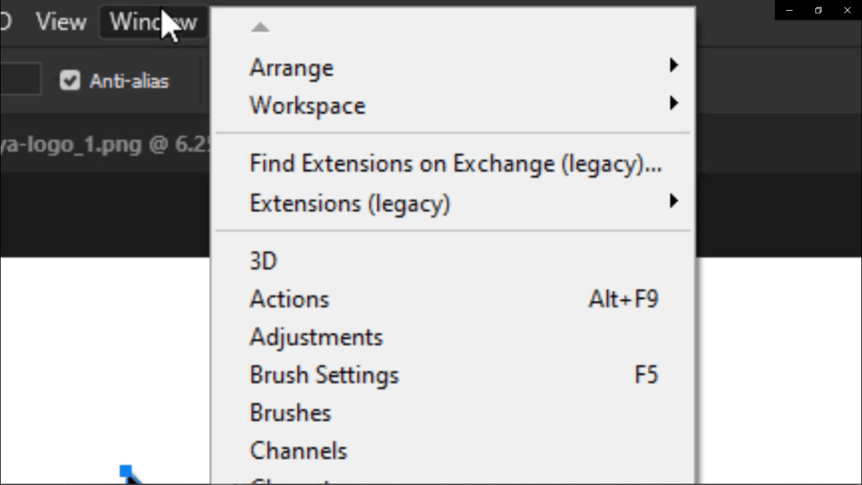The image size is (862, 485).
Task: Click the Extensions (legacy) submenu arrow
Action: click(673, 200)
